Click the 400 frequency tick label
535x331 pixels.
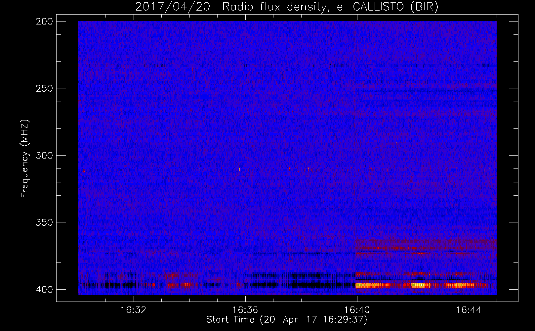click(x=44, y=289)
